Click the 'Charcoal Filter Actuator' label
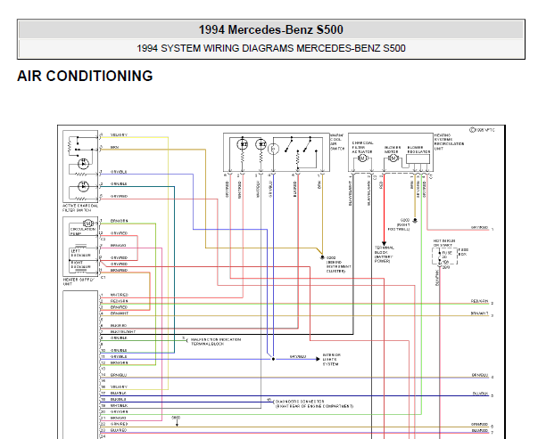The height and width of the screenshot is (439, 538). point(362,147)
